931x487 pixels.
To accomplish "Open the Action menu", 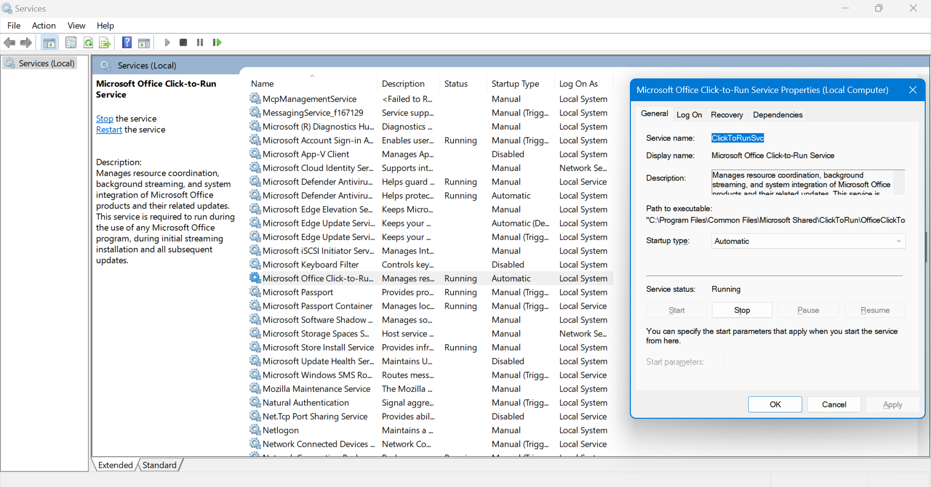I will coord(44,26).
